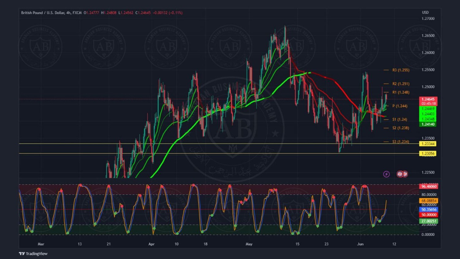
Task: Click the green price tag 1.24403
Action: (x=428, y=114)
